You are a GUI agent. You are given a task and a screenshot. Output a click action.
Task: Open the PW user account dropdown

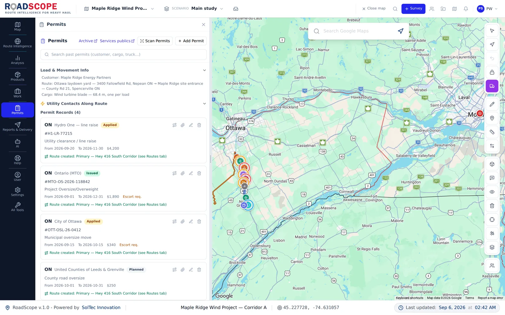487,9
